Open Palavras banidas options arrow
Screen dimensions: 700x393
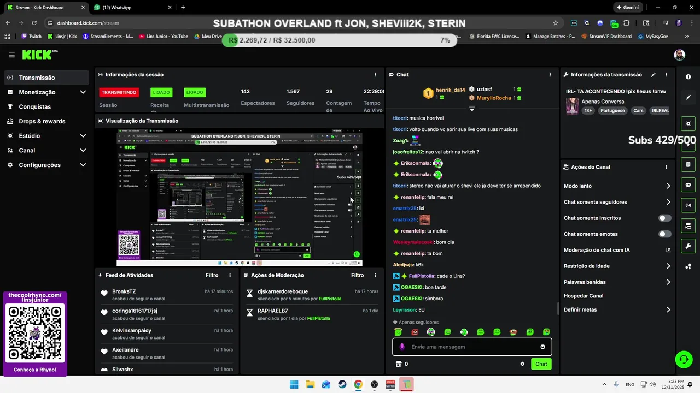[668, 282]
